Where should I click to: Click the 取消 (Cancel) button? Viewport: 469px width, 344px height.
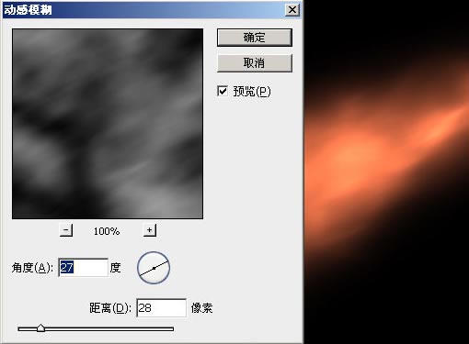[x=255, y=63]
